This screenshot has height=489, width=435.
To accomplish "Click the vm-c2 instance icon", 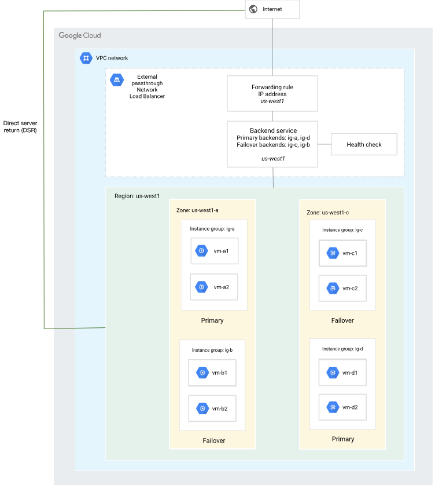I will click(332, 289).
